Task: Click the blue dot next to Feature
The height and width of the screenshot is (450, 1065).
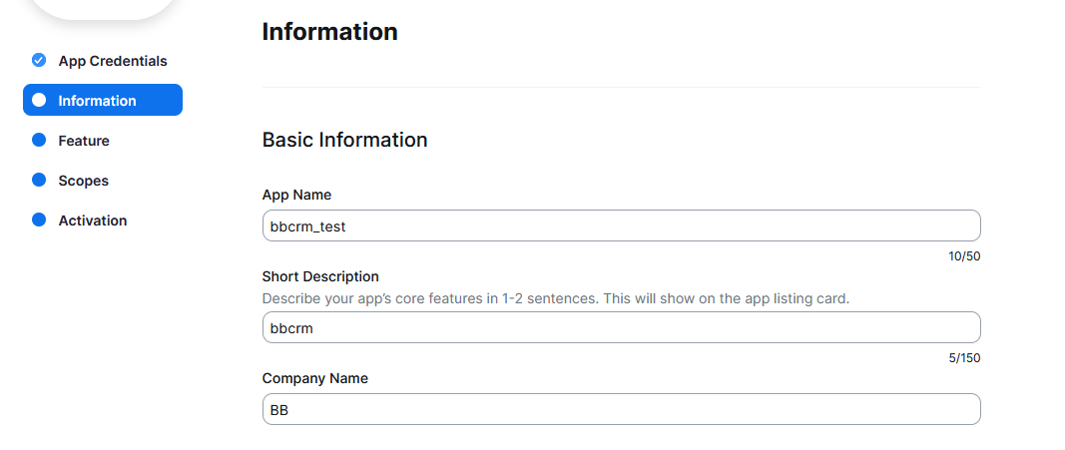Action: point(39,141)
